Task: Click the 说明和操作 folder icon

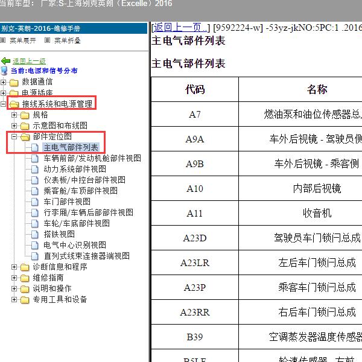Action: (x=25, y=289)
